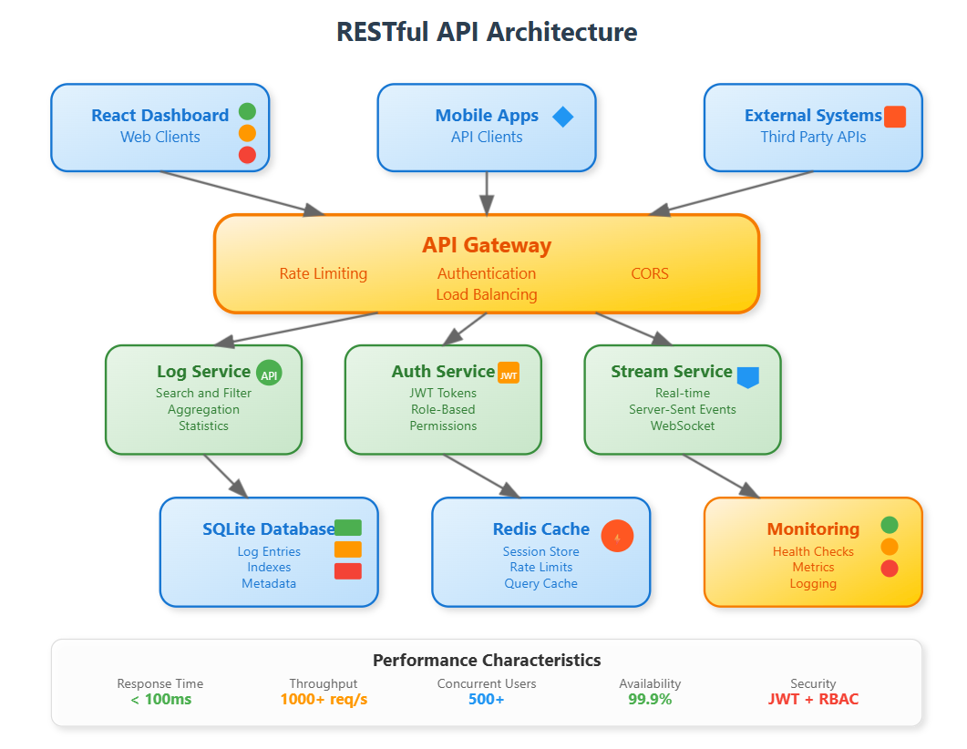This screenshot has height=749, width=967.
Task: Select the Web Clients subtitle
Action: [159, 137]
